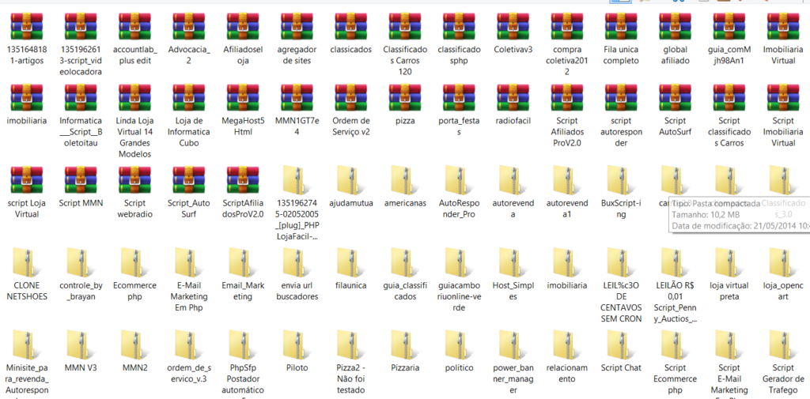This screenshot has height=399, width=810.
Task: Select the loja virtual preta zip icon
Action: [x=729, y=262]
